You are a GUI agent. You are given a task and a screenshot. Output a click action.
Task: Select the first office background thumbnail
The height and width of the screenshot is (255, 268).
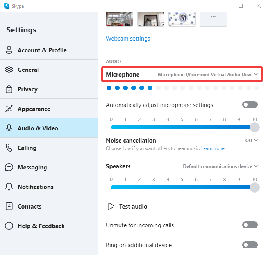point(120,19)
